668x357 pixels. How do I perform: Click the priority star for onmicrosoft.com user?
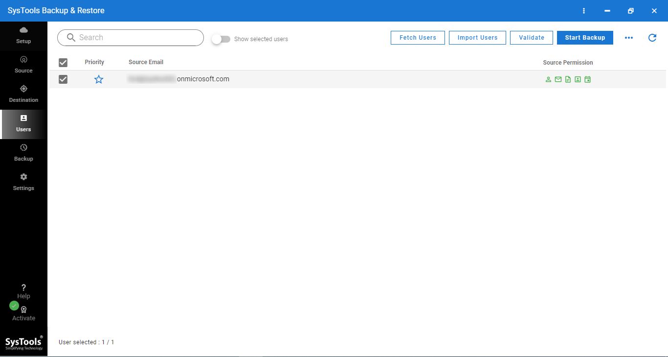pos(99,79)
